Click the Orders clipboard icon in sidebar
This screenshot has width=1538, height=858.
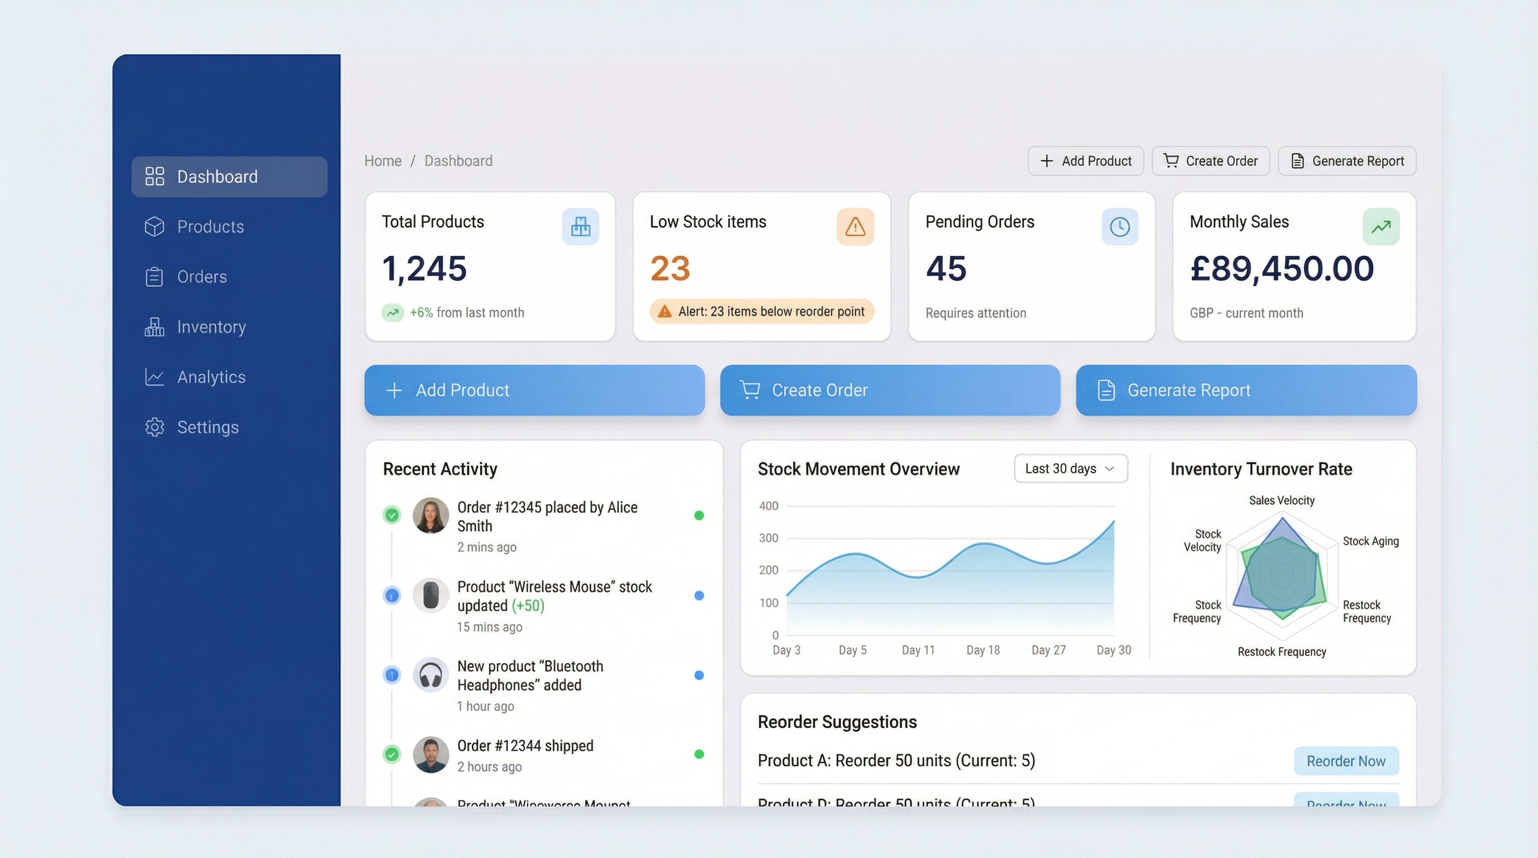[154, 277]
